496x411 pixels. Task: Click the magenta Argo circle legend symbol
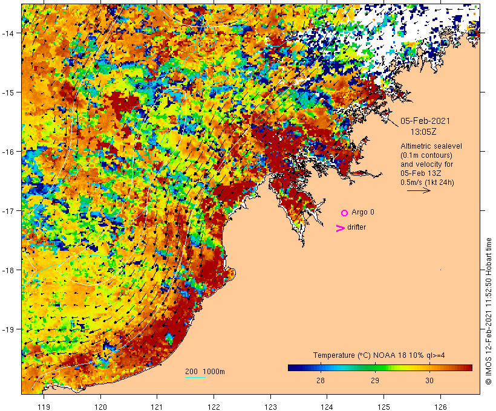[344, 213]
